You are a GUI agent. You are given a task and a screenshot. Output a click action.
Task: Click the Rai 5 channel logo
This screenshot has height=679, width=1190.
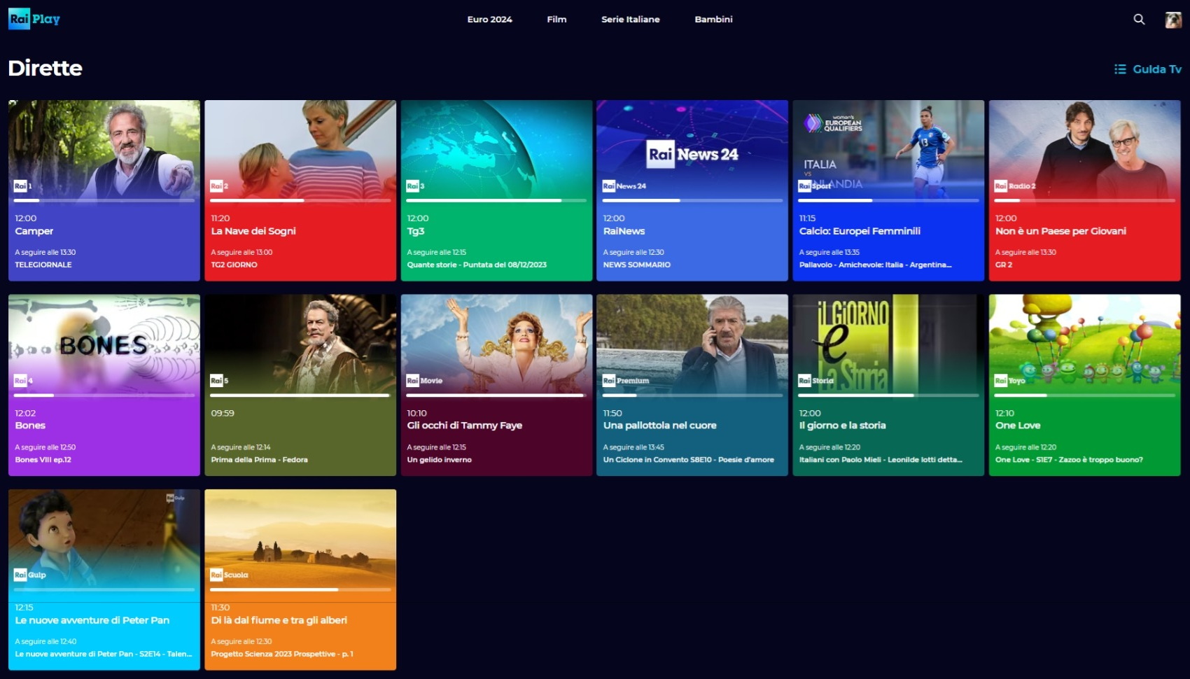pos(220,380)
